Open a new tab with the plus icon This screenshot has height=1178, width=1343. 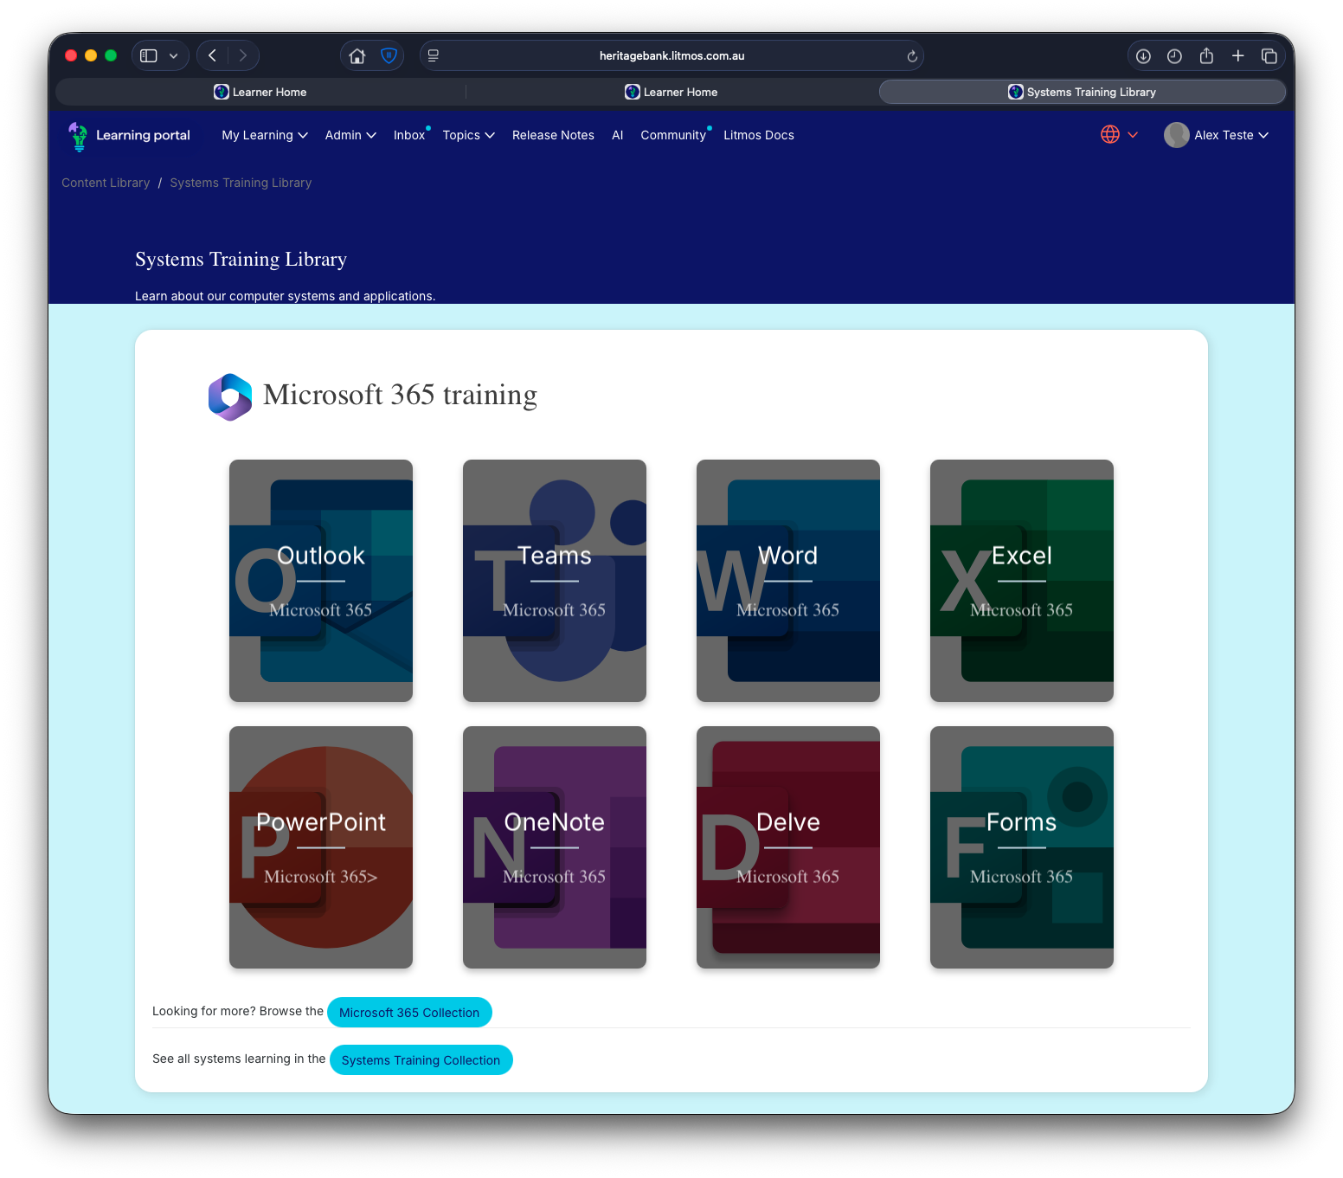1238,55
